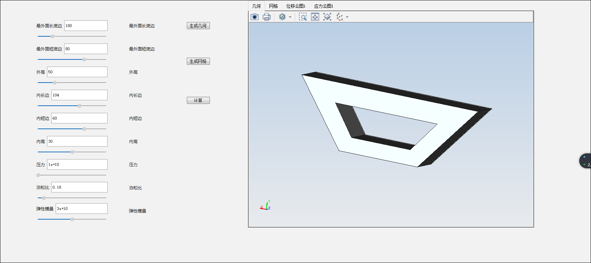The height and width of the screenshot is (263, 591).
Task: Click the slider handle under 压力
Action: coord(38,175)
